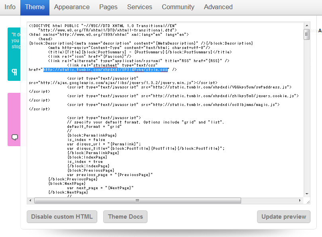The image size is (322, 237).
Task: Click the pink chat post preview
Action: (x=14, y=119)
